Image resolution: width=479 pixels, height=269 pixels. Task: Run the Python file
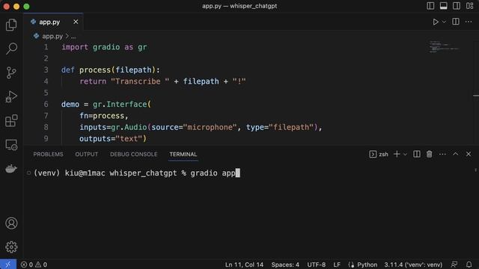tap(436, 22)
